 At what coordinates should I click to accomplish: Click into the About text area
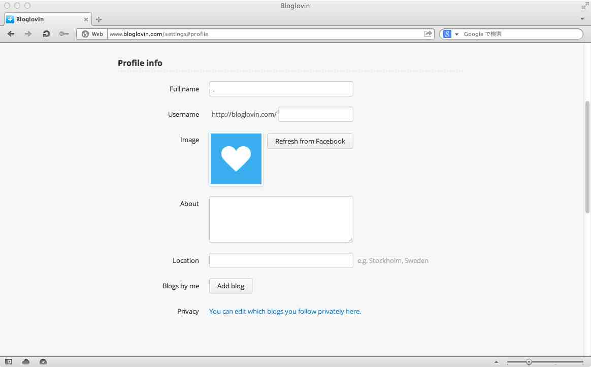(281, 219)
